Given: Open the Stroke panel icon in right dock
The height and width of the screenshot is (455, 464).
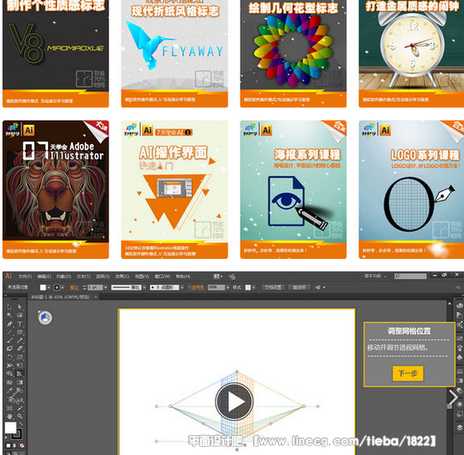Looking at the screenshot, I should 460,371.
